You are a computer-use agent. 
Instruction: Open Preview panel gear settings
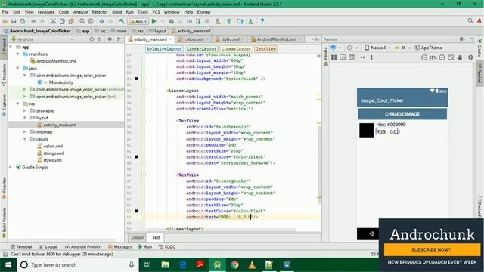(461, 39)
